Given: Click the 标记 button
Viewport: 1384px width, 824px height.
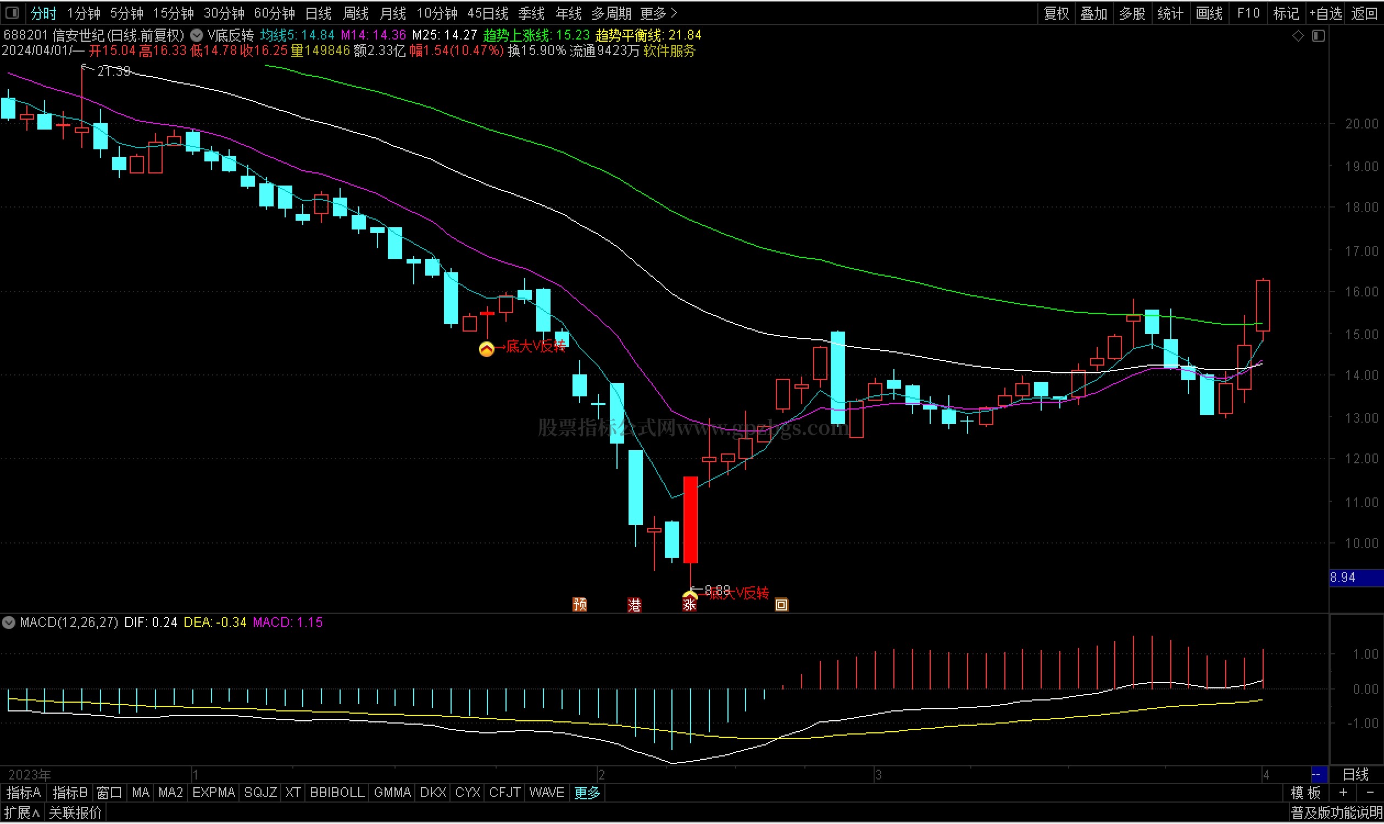Looking at the screenshot, I should click(x=1286, y=13).
